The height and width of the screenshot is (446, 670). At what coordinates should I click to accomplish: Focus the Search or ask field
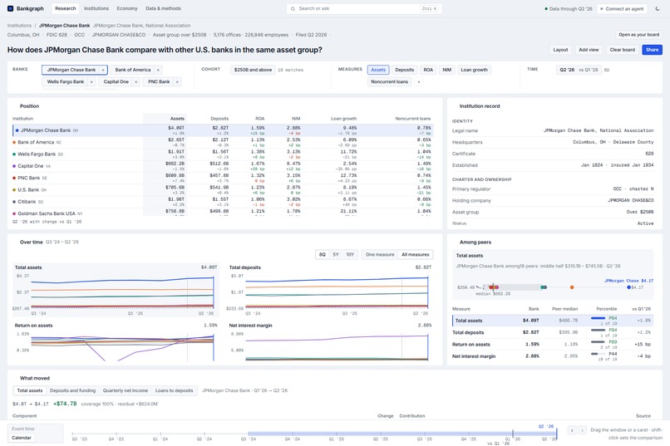(364, 8)
